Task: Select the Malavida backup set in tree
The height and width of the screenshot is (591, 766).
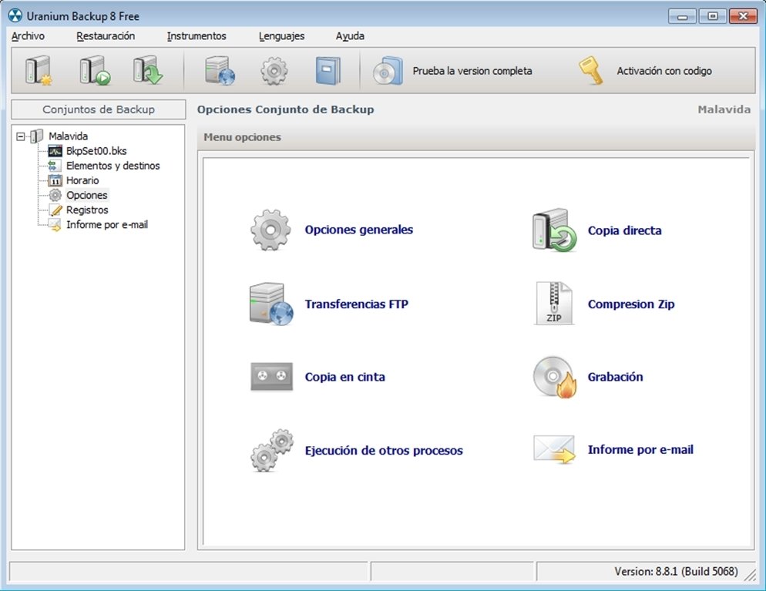Action: (68, 136)
